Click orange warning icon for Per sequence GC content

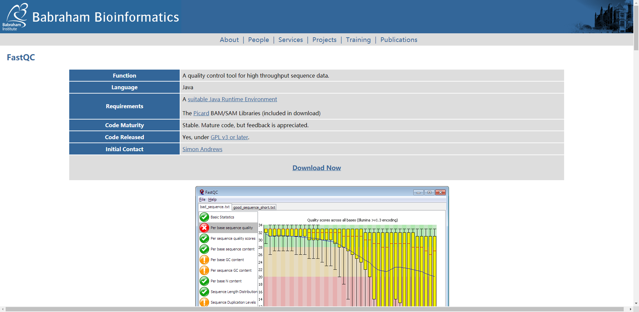coord(204,270)
